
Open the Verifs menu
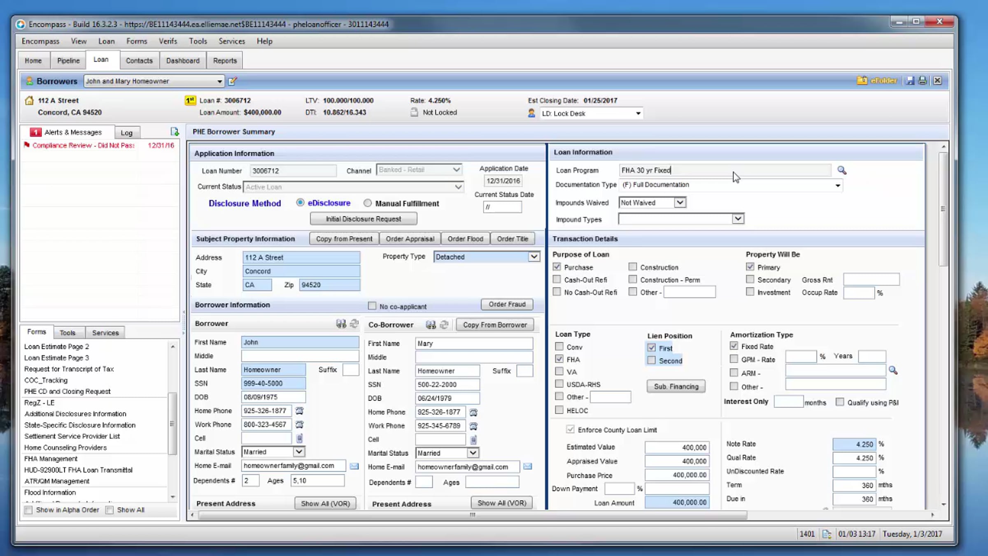[x=168, y=41]
